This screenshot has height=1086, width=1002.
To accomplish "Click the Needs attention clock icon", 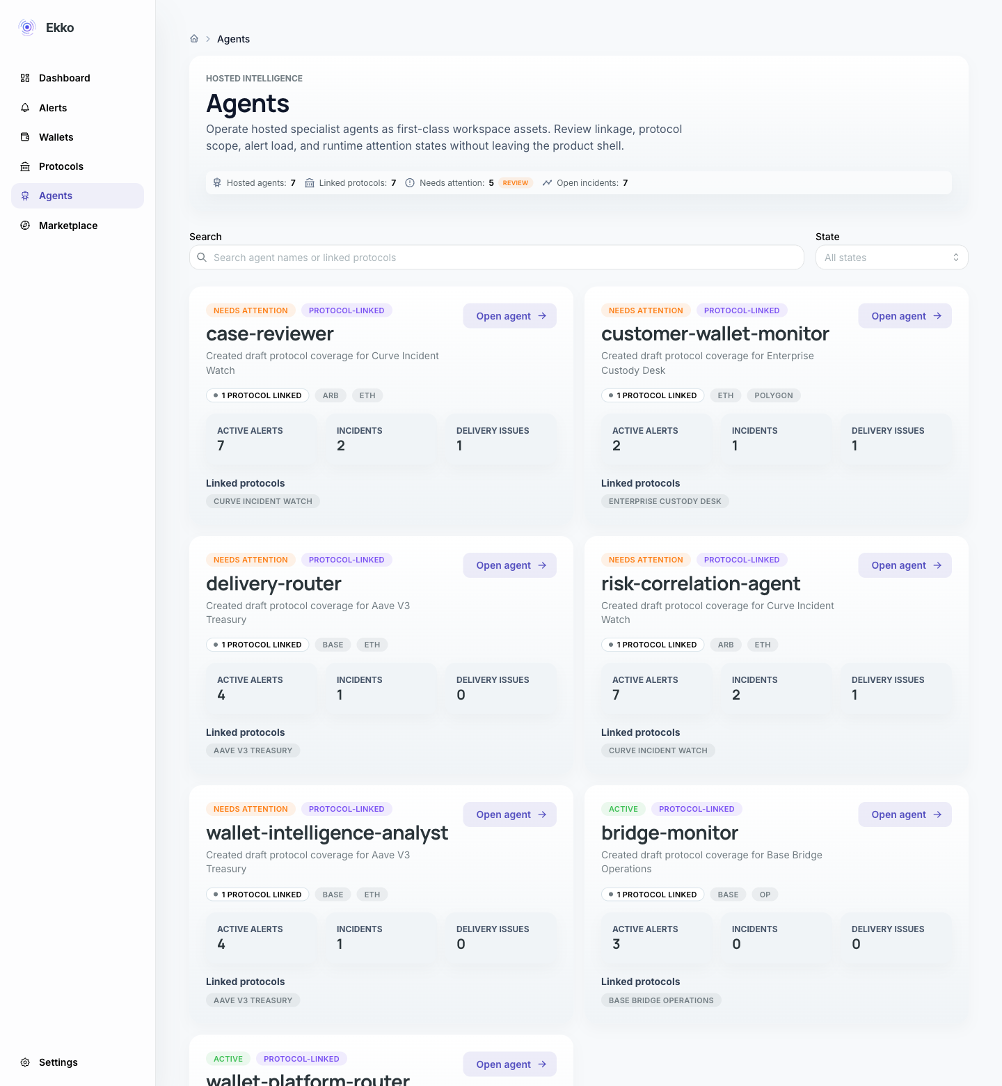I will (x=410, y=183).
